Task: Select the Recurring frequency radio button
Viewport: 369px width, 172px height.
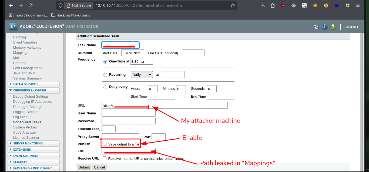Action: 106,75
